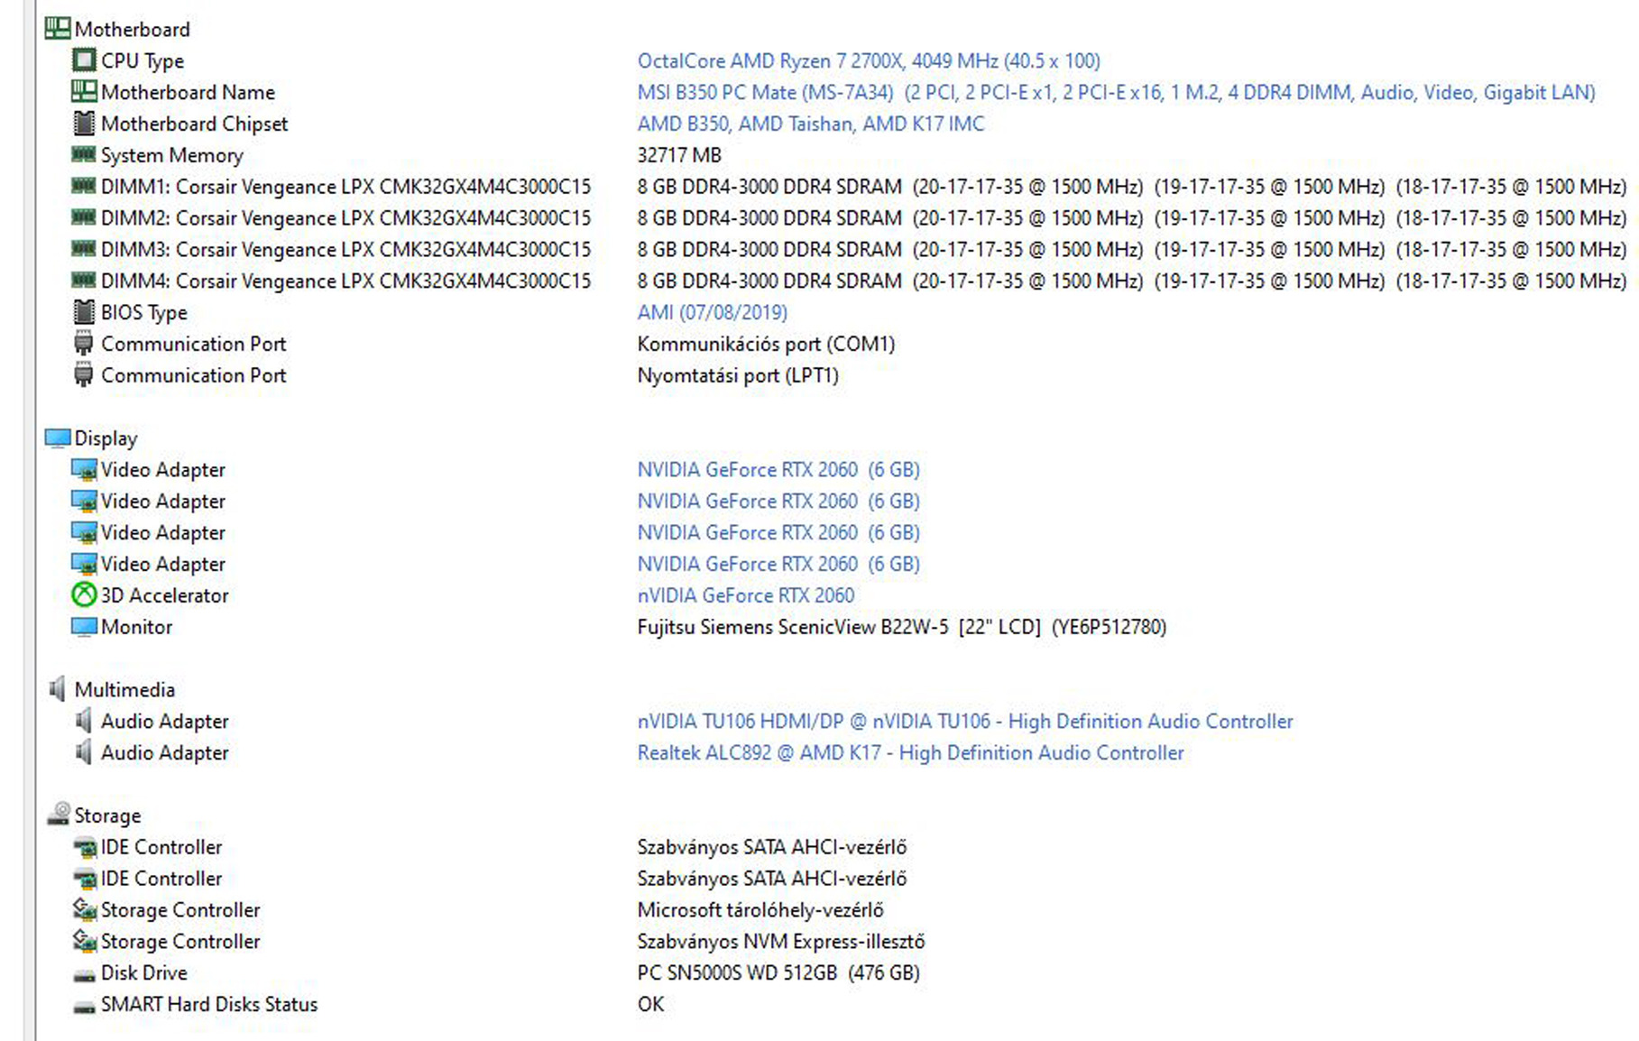Click the CPU Type chip icon
1639x1041 pixels.
point(84,60)
